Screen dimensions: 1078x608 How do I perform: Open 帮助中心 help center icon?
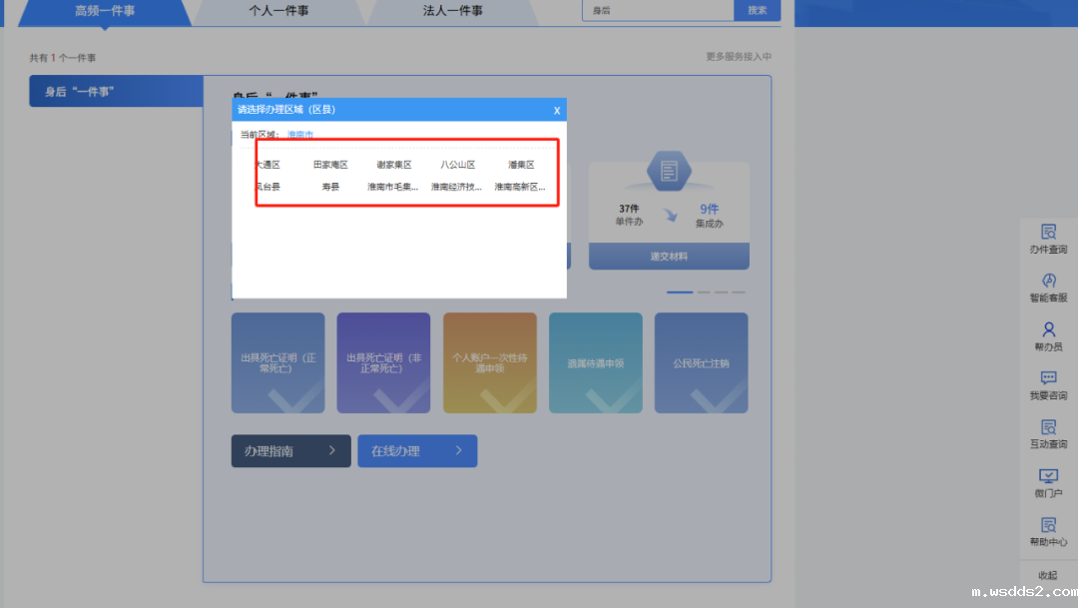[x=1048, y=531]
